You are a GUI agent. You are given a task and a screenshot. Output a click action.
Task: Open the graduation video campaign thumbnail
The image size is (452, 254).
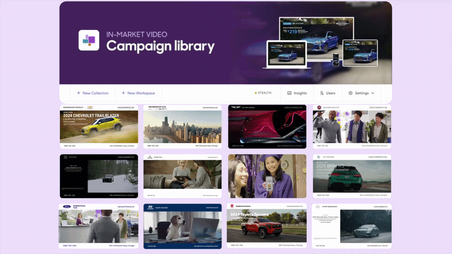point(267,176)
